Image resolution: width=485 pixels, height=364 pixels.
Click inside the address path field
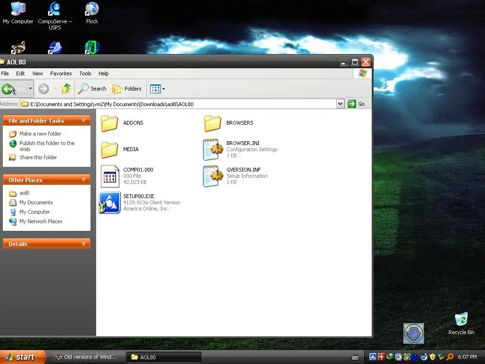pos(178,104)
